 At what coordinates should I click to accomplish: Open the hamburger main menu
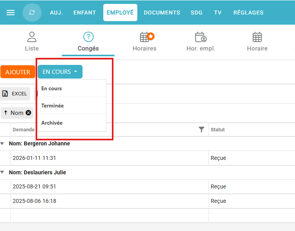pos(11,13)
